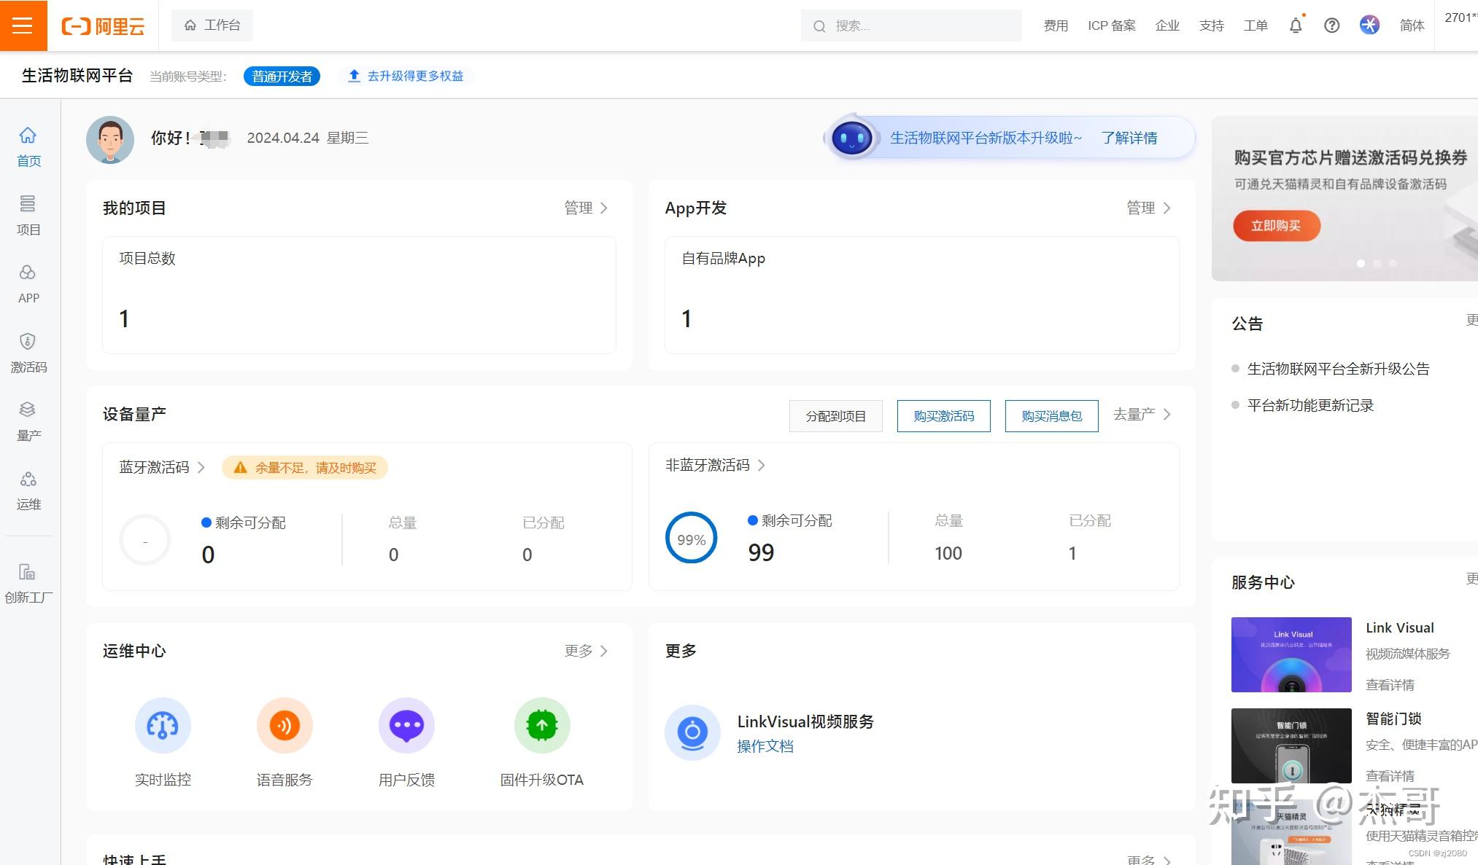Open the 费用 menu item
1478x865 pixels.
[1055, 25]
